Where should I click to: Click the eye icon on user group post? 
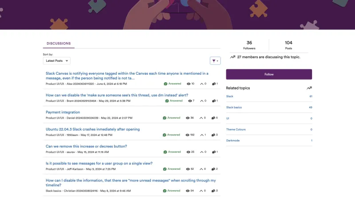pos(188,169)
